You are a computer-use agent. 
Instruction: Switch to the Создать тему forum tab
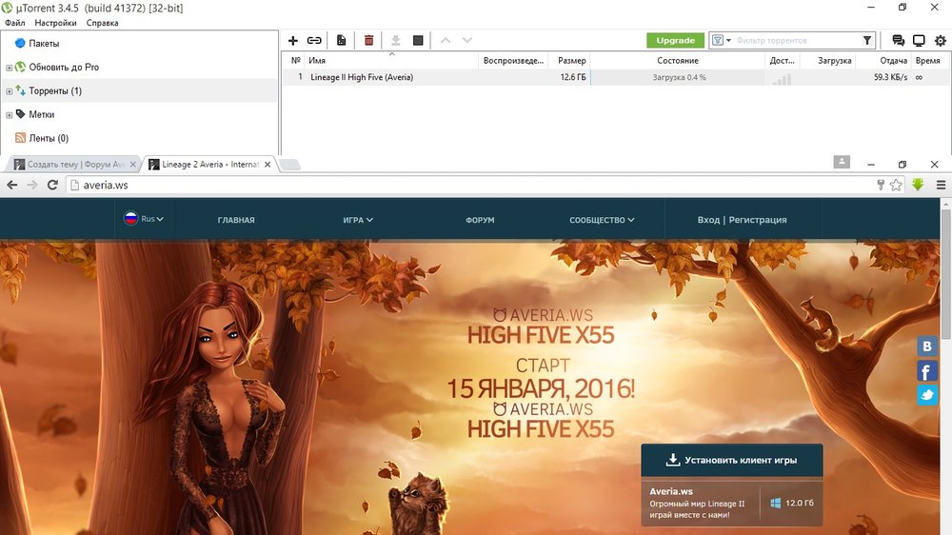75,165
